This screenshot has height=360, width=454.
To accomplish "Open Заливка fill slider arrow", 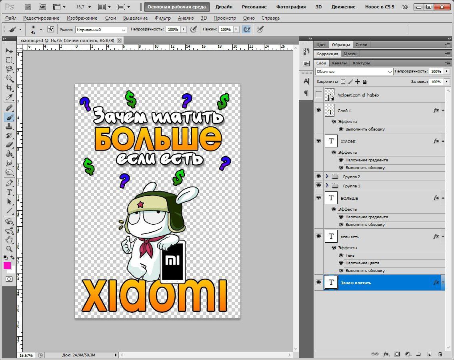I will 447,82.
